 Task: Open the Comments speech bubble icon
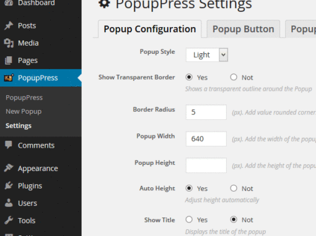pyautogui.click(x=9, y=145)
